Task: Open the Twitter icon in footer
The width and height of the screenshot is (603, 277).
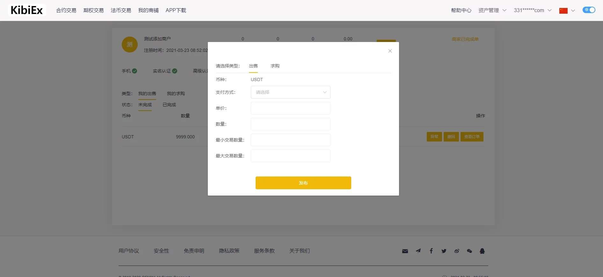Action: pyautogui.click(x=444, y=251)
